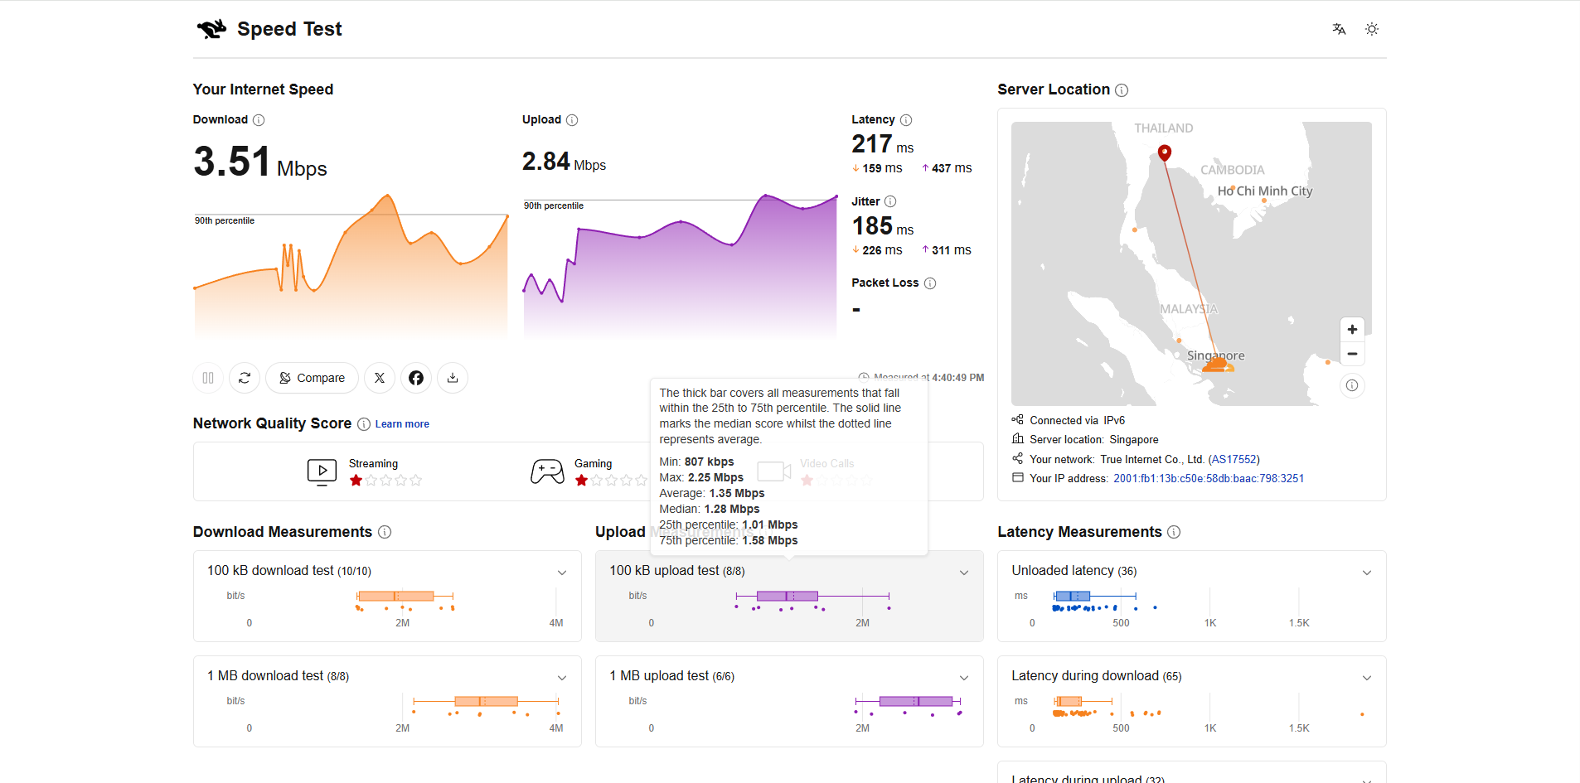Click the Streaming score card
The image size is (1580, 783).
[x=365, y=471]
